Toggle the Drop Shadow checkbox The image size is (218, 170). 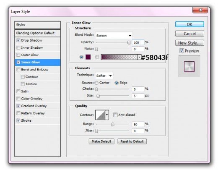click(18, 40)
